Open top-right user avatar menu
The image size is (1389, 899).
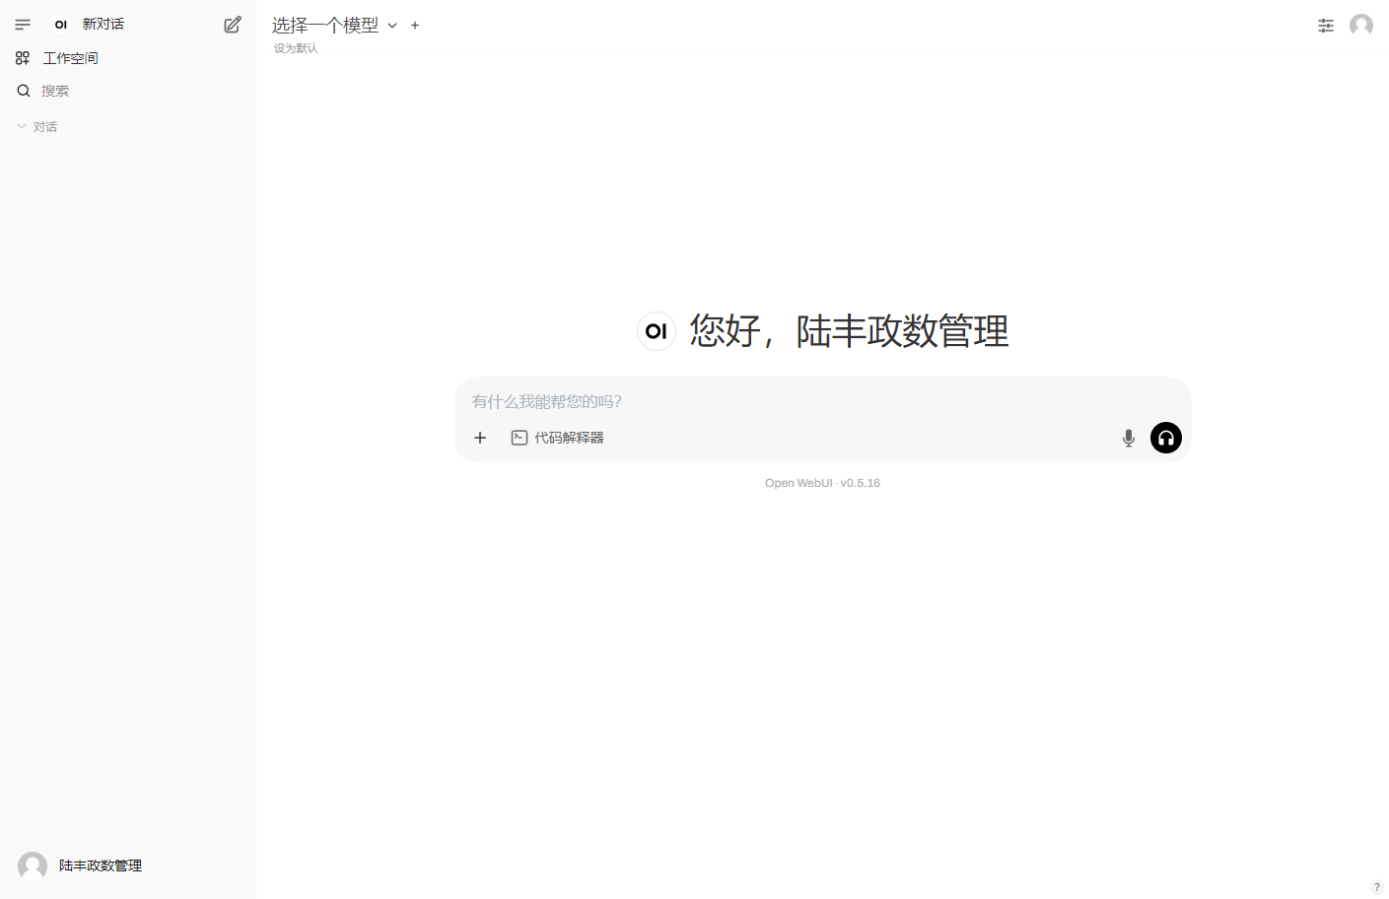tap(1361, 25)
